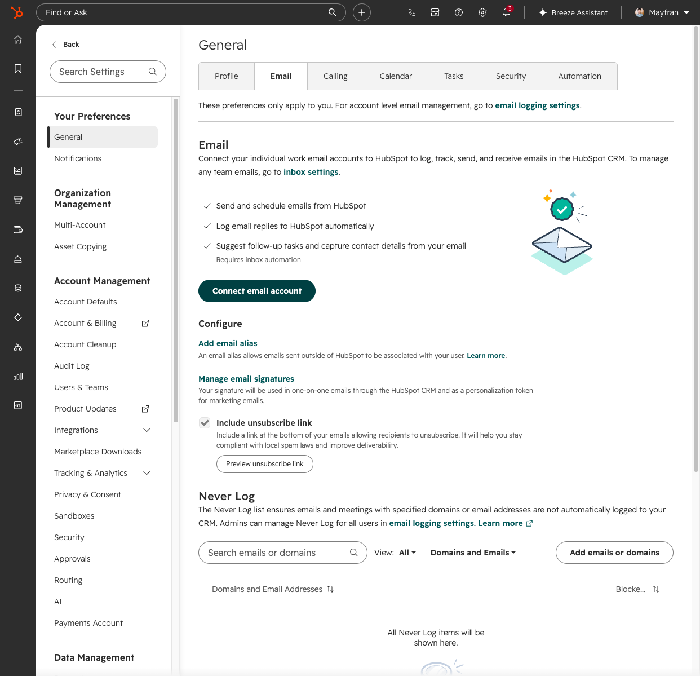The image size is (700, 676).
Task: Open the Add email alias link
Action: (x=228, y=343)
